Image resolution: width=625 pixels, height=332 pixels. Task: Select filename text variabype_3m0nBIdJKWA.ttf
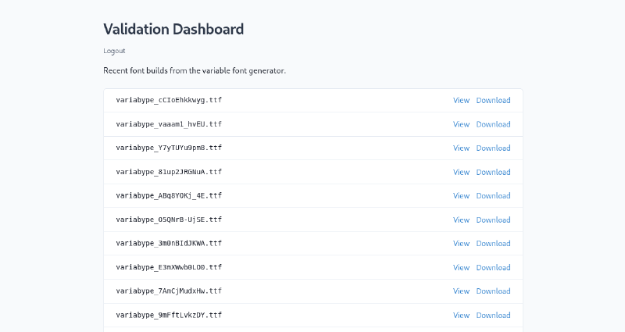coord(169,243)
